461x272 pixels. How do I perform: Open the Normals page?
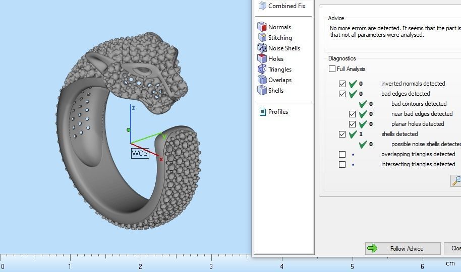point(279,27)
